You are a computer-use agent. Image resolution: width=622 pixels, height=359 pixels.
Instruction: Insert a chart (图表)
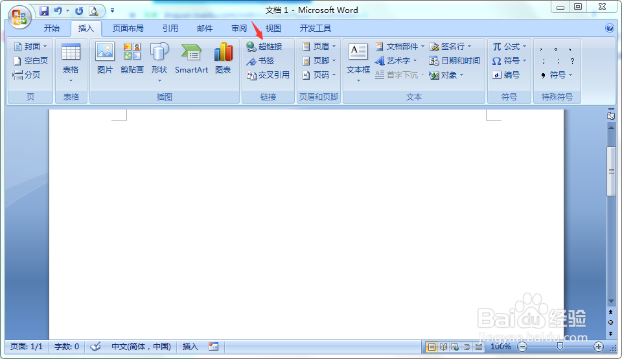pos(224,58)
